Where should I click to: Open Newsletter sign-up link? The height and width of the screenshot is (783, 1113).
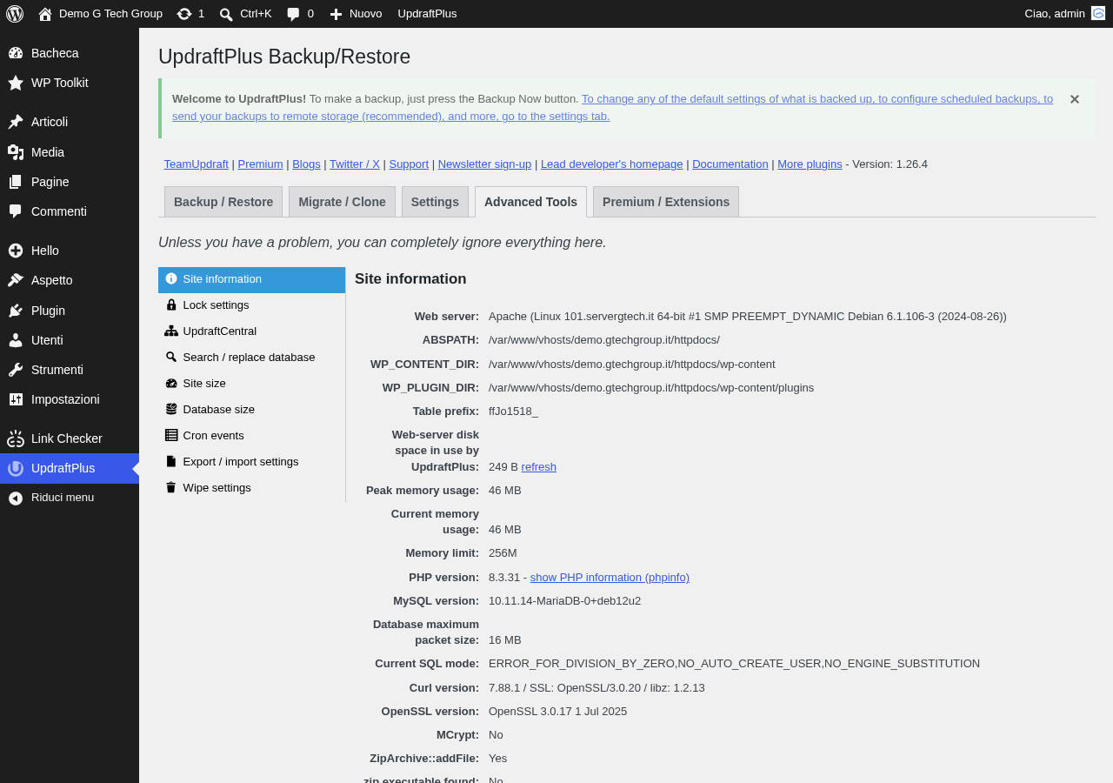(484, 164)
